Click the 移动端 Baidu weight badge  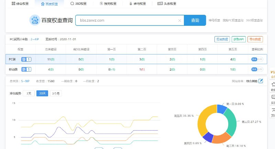click(26, 70)
